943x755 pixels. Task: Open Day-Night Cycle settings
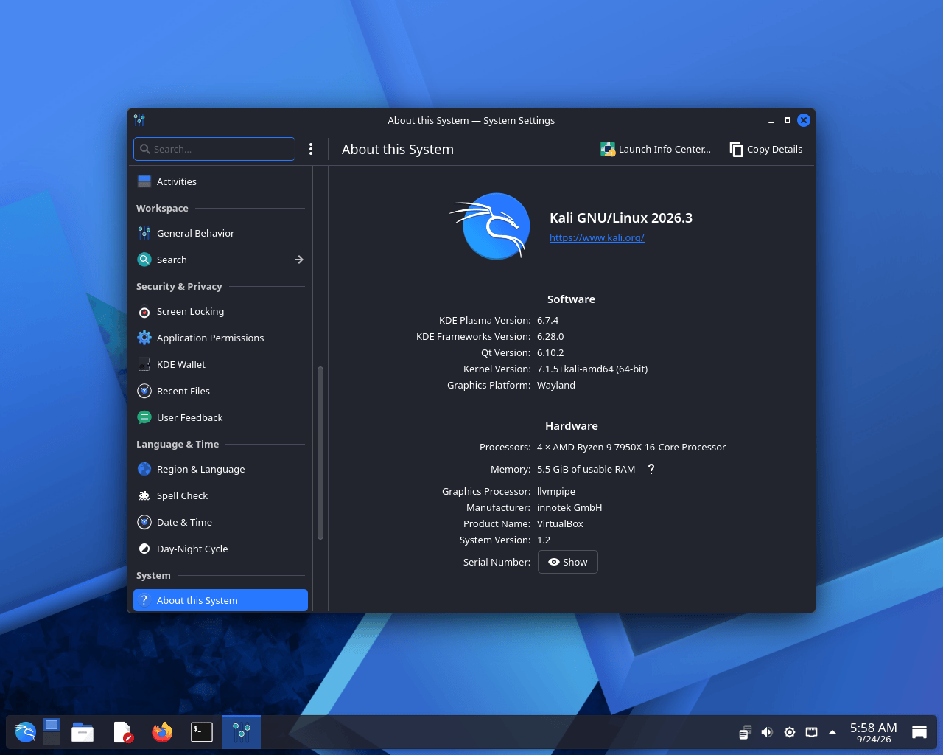[220, 549]
